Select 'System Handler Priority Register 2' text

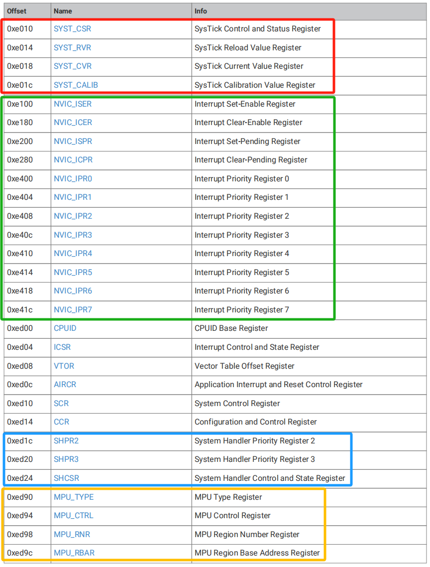[255, 441]
